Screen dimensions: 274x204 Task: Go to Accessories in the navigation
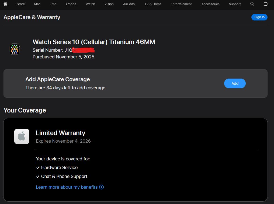210,4
